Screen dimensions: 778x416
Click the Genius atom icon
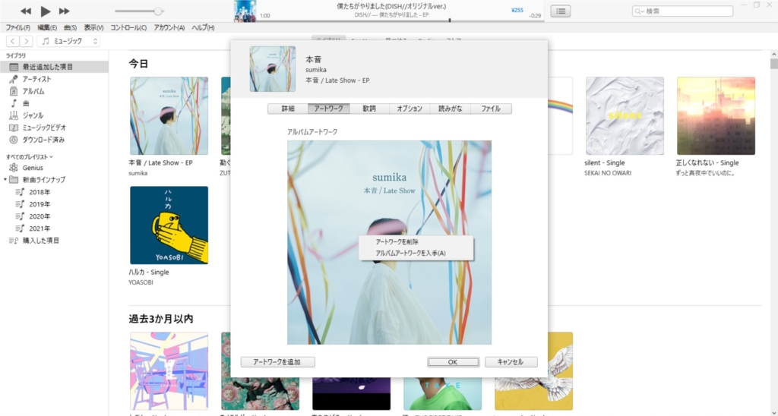(14, 168)
